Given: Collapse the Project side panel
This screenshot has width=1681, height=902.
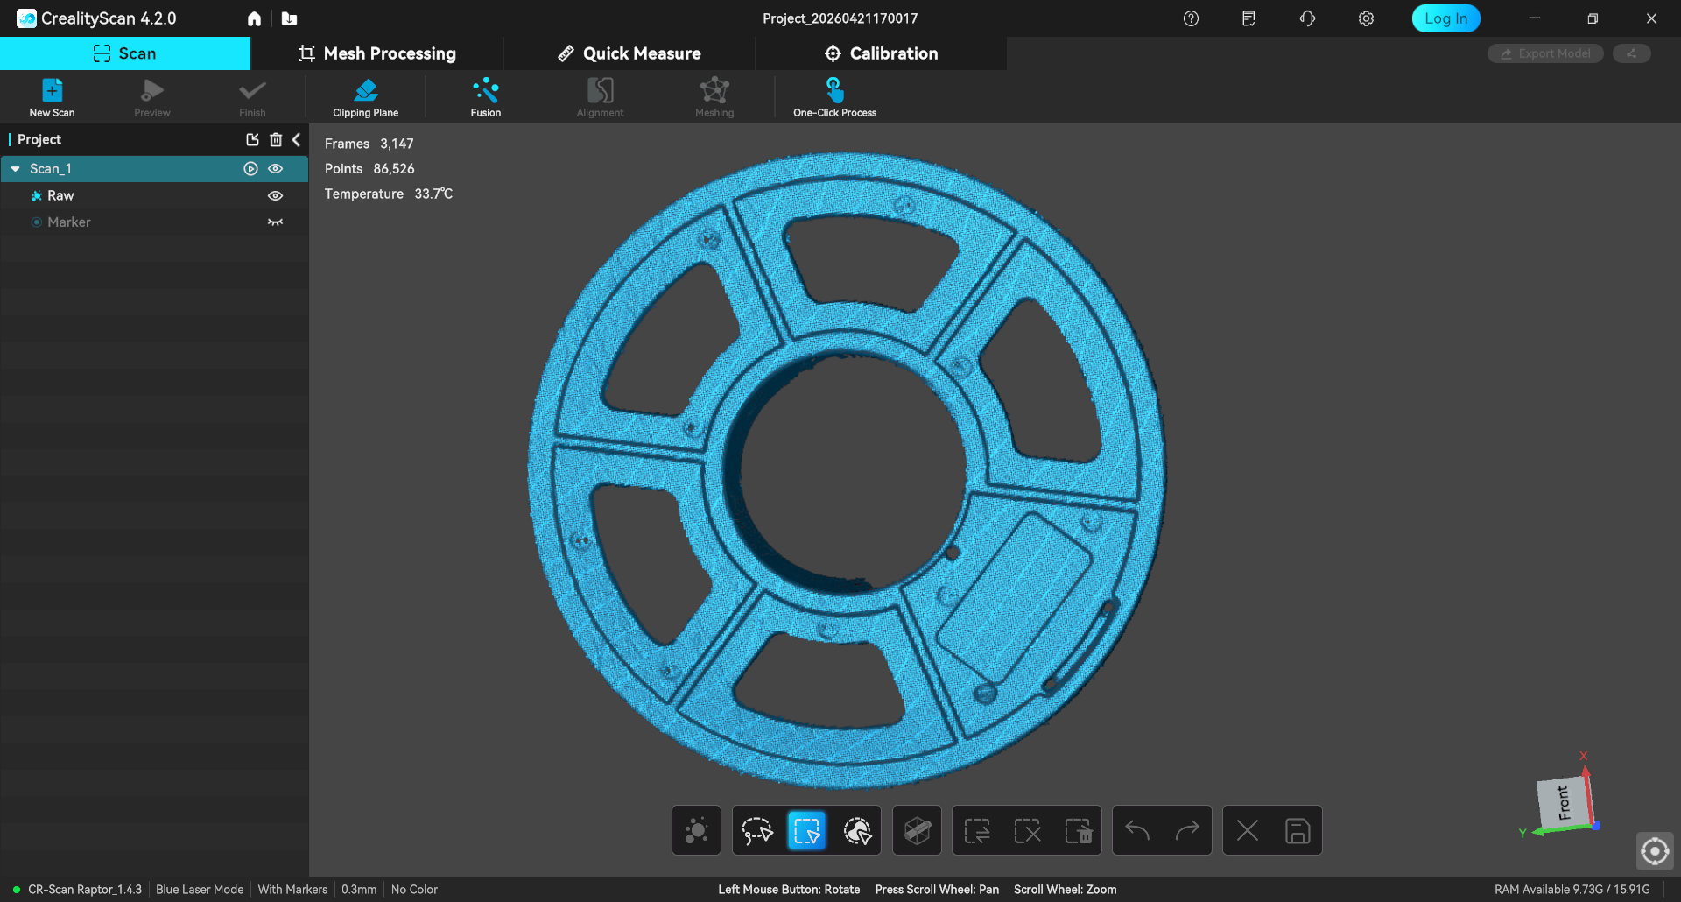Looking at the screenshot, I should click(x=297, y=140).
